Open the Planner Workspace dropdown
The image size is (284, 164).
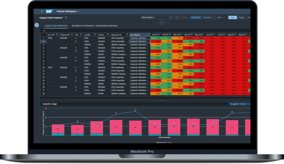click(68, 11)
